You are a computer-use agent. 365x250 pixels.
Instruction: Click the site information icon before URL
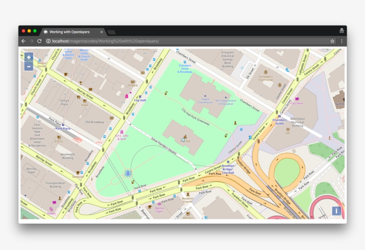(x=49, y=41)
